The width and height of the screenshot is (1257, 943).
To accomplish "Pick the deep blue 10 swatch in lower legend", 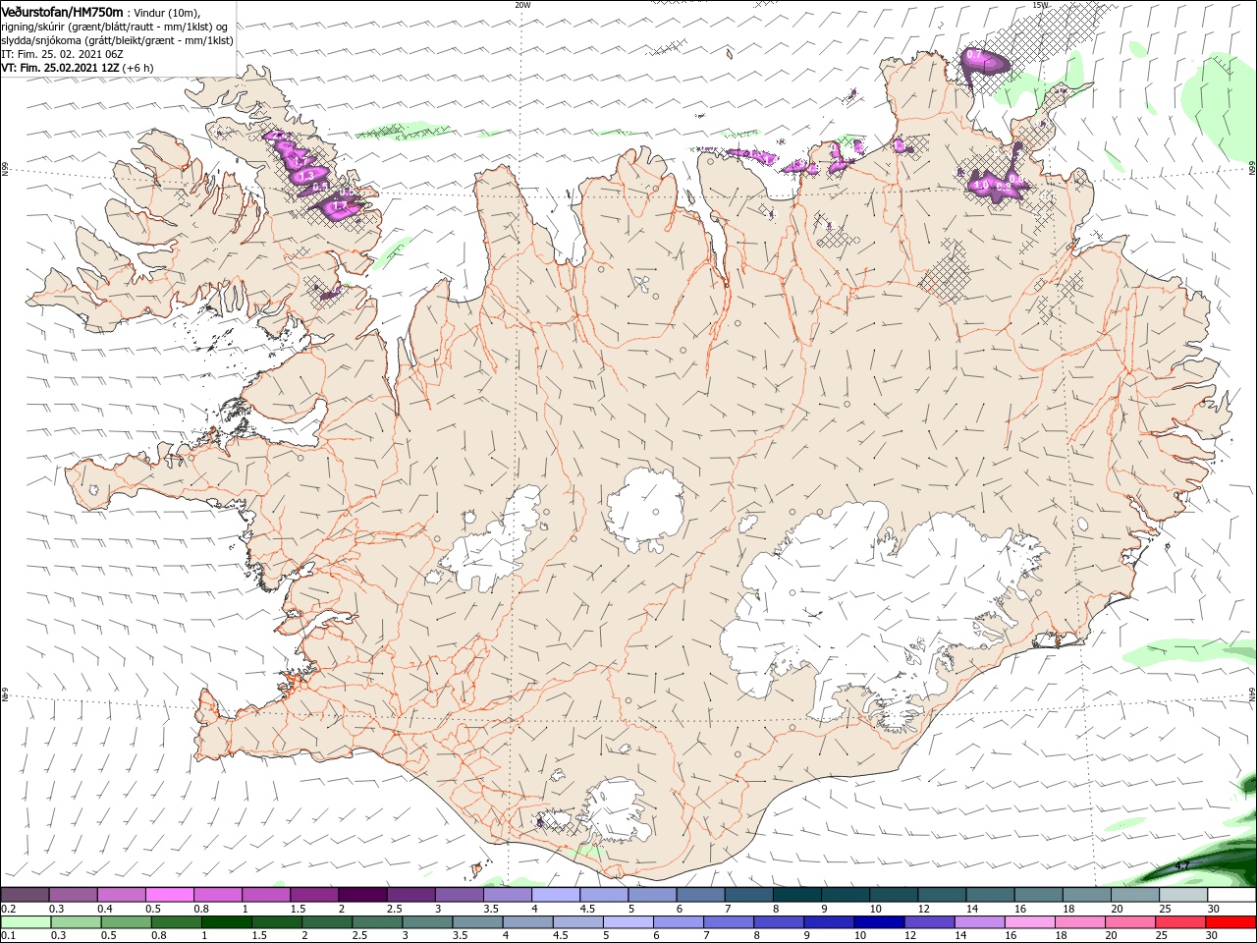I will (x=879, y=922).
